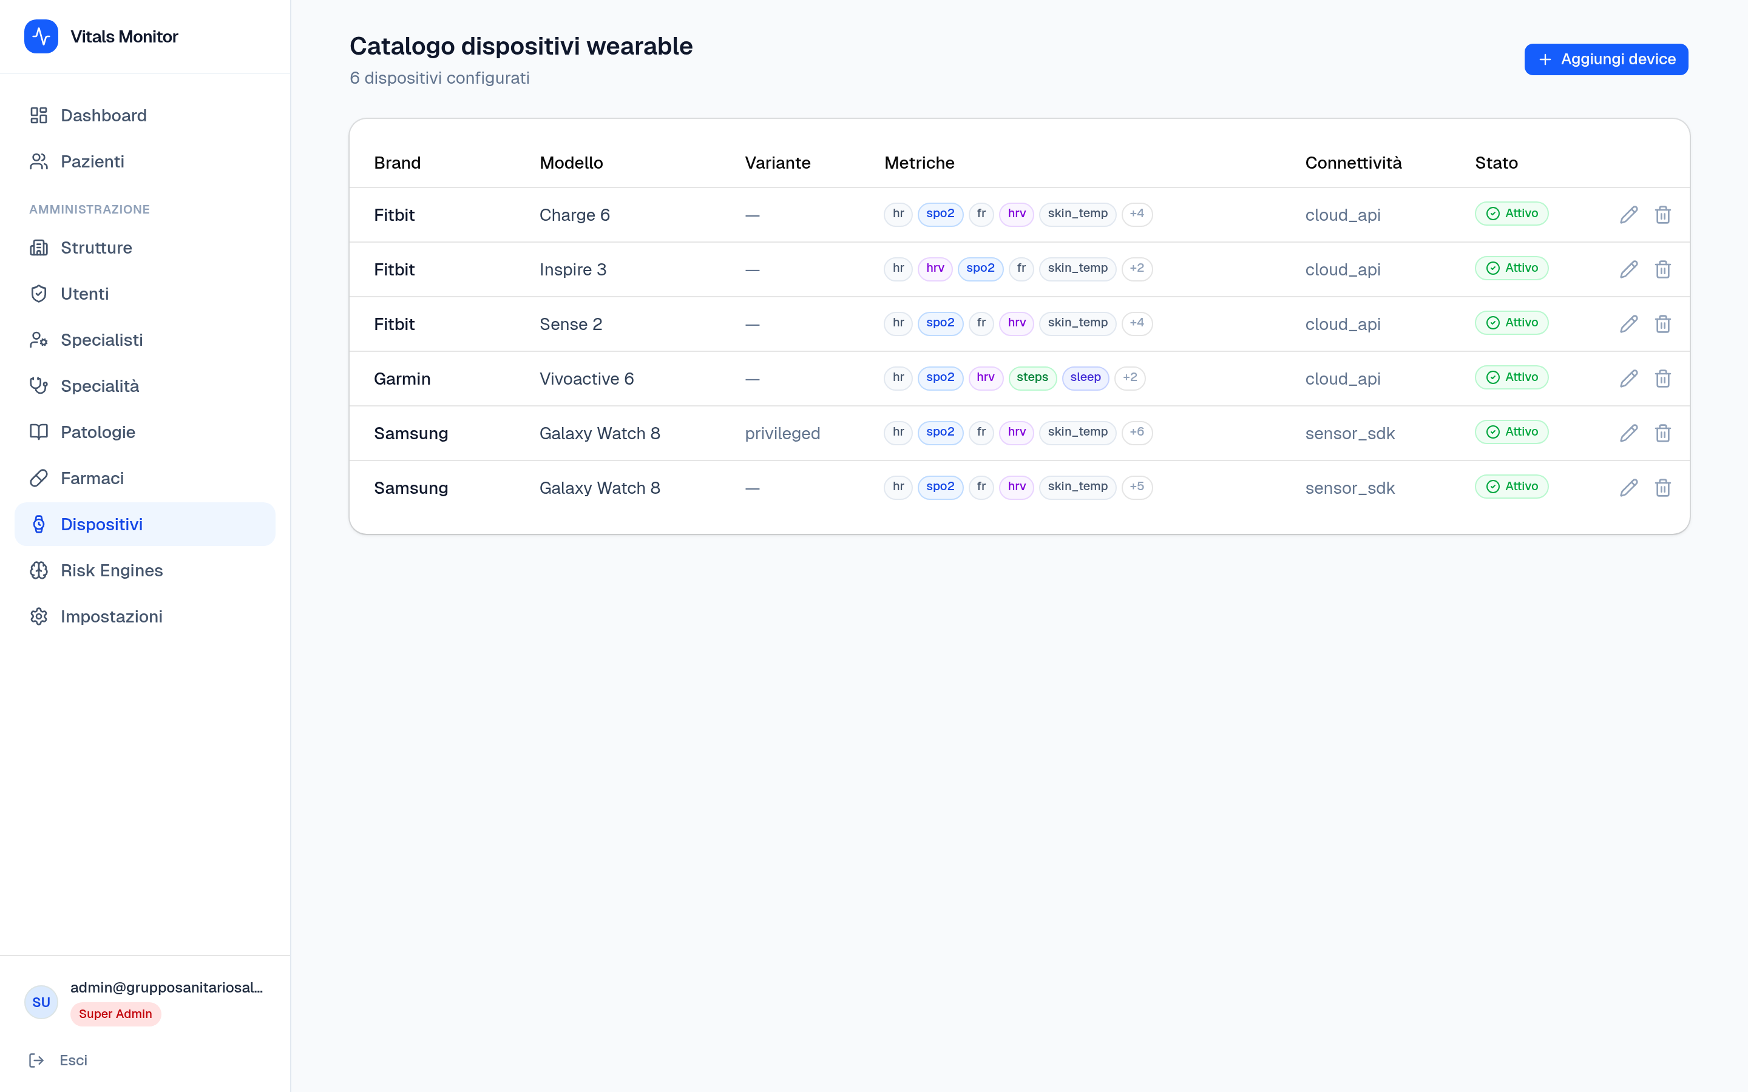This screenshot has width=1748, height=1092.
Task: Edit the Garmin Vivoactive 6 device
Action: [x=1628, y=379]
